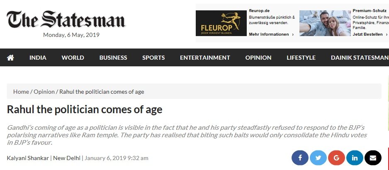Open the India menu section

click(x=38, y=58)
